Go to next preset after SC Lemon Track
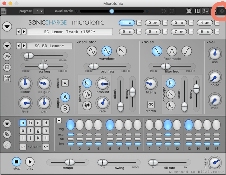 point(24,31)
